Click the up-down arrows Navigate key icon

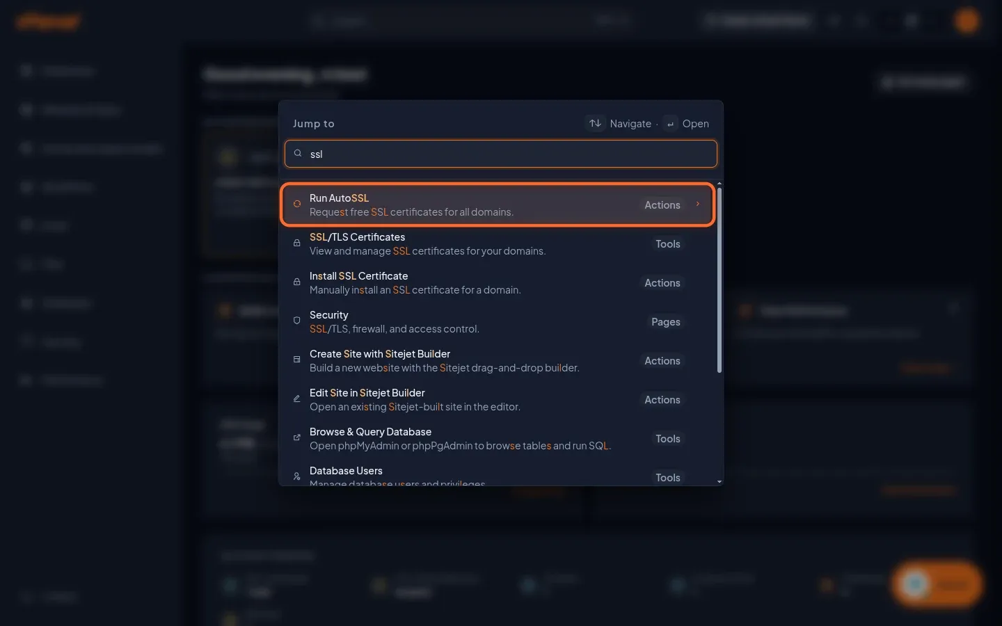pos(595,123)
